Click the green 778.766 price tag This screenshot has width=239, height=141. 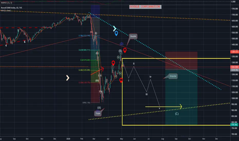[234, 125]
